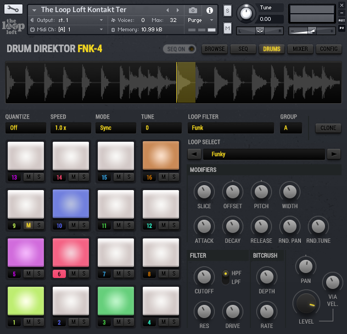This screenshot has width=347, height=334.
Task: Open the BROWSE tab
Action: click(215, 49)
